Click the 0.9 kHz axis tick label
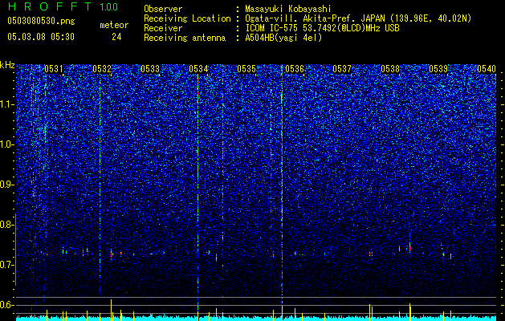505x321 pixels. [x=7, y=185]
